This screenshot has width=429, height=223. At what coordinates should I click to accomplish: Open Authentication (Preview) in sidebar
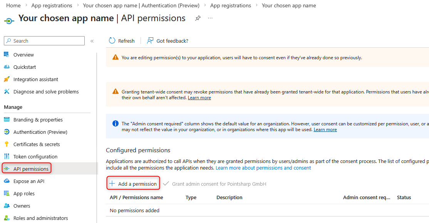pos(40,132)
